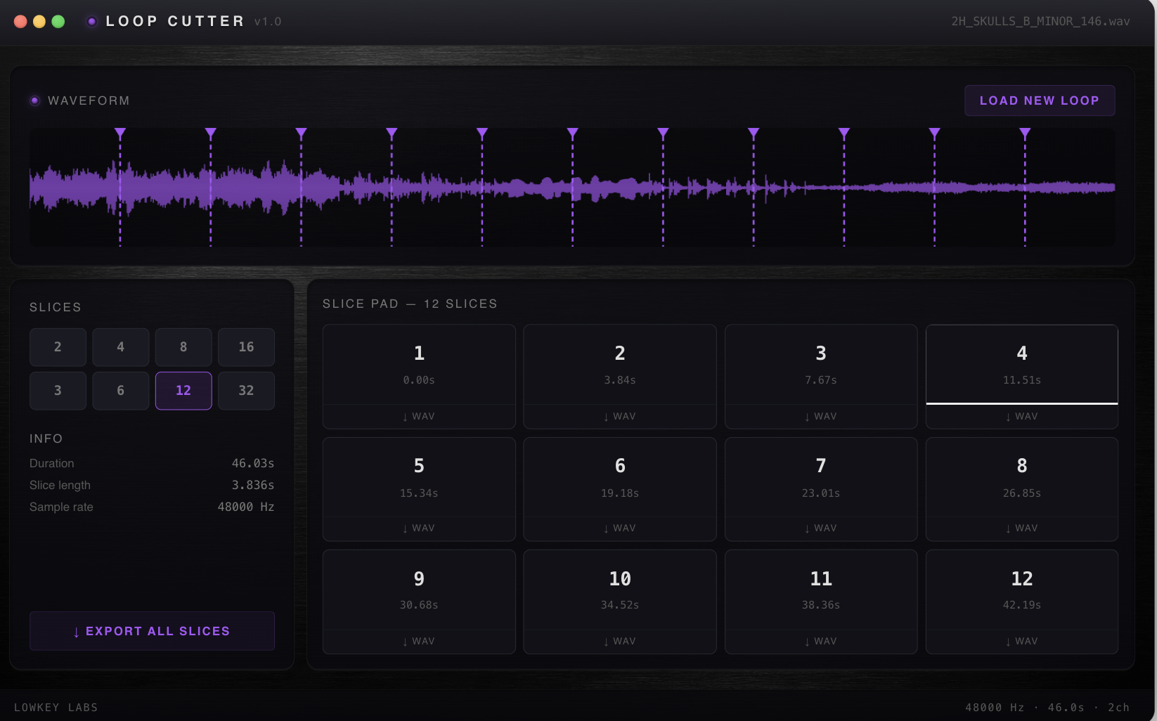Click the first slice marker on waveform
The height and width of the screenshot is (721, 1157).
120,133
